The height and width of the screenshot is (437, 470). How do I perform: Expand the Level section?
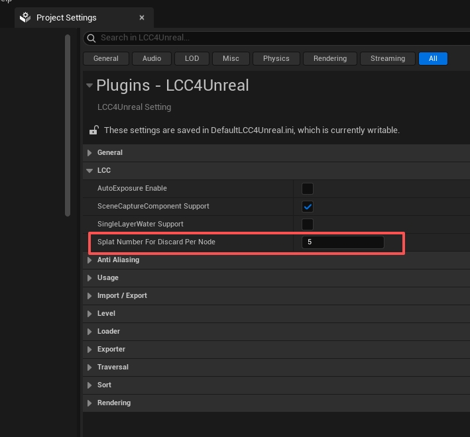[89, 314]
